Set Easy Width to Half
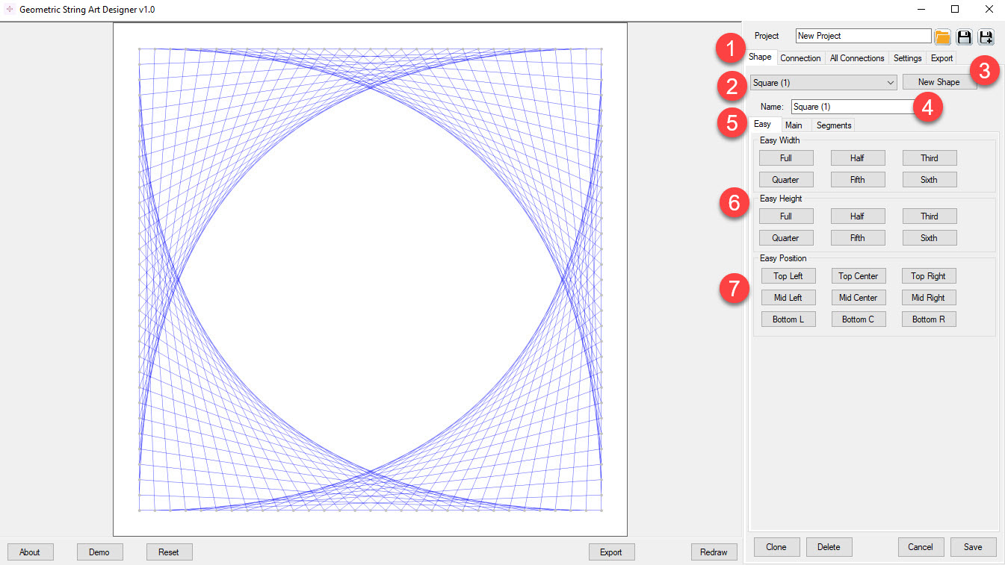 point(858,158)
